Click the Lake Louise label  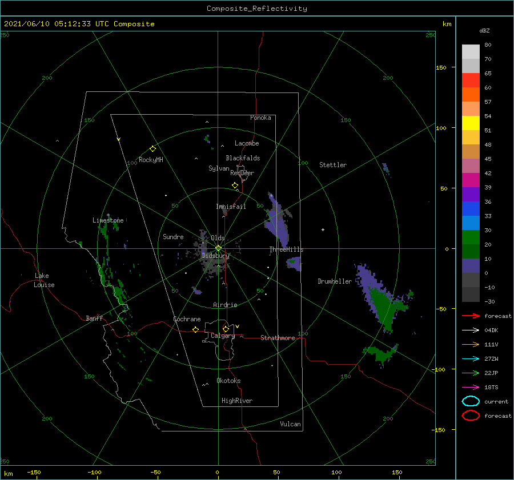(44, 280)
